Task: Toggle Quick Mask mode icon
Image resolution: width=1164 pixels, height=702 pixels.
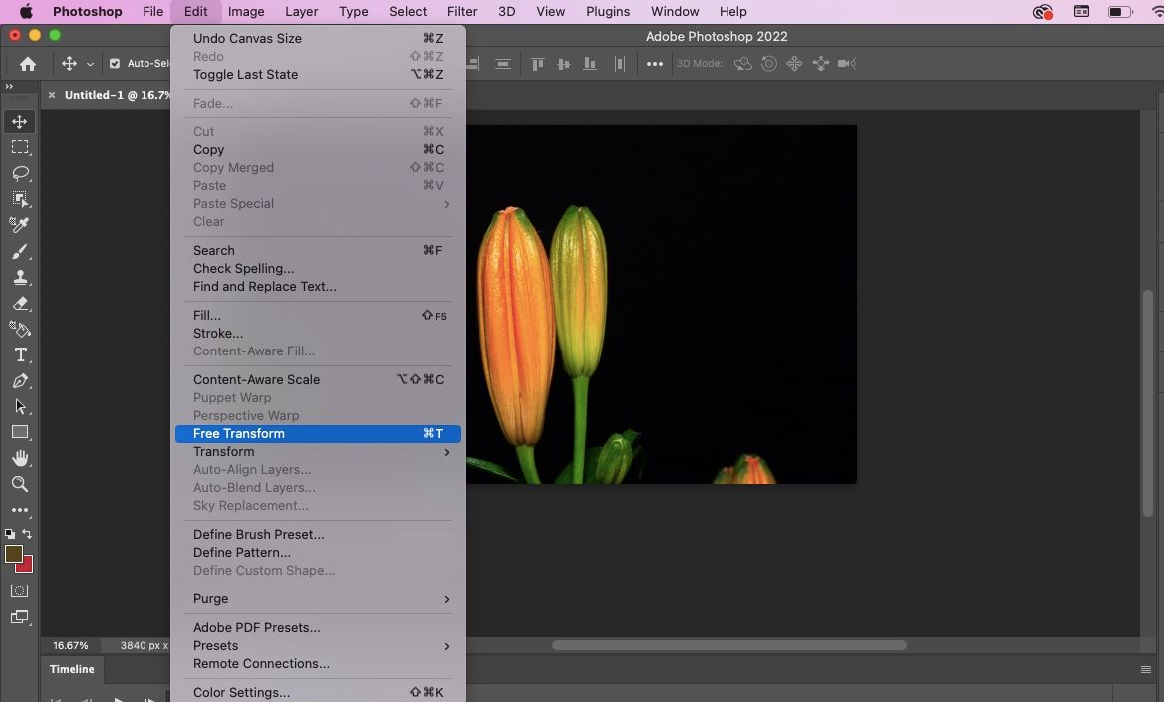Action: 20,591
